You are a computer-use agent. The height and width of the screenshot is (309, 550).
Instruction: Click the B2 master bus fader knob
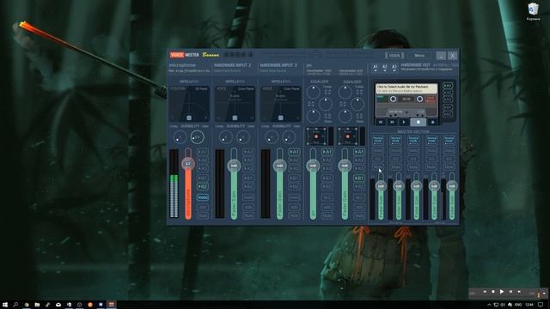[x=452, y=186]
